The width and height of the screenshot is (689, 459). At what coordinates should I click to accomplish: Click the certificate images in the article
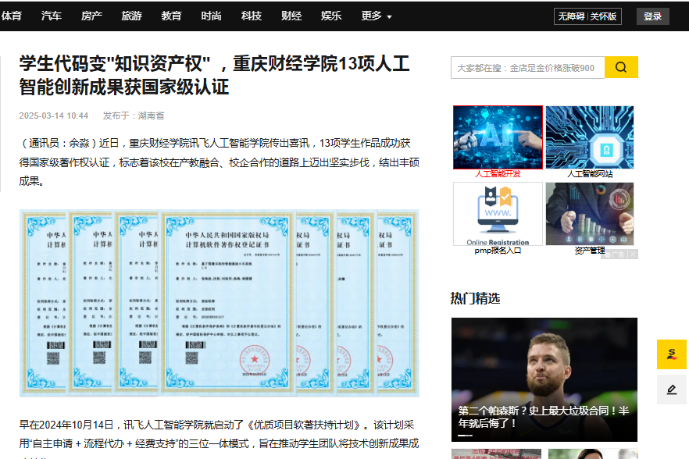pos(219,303)
